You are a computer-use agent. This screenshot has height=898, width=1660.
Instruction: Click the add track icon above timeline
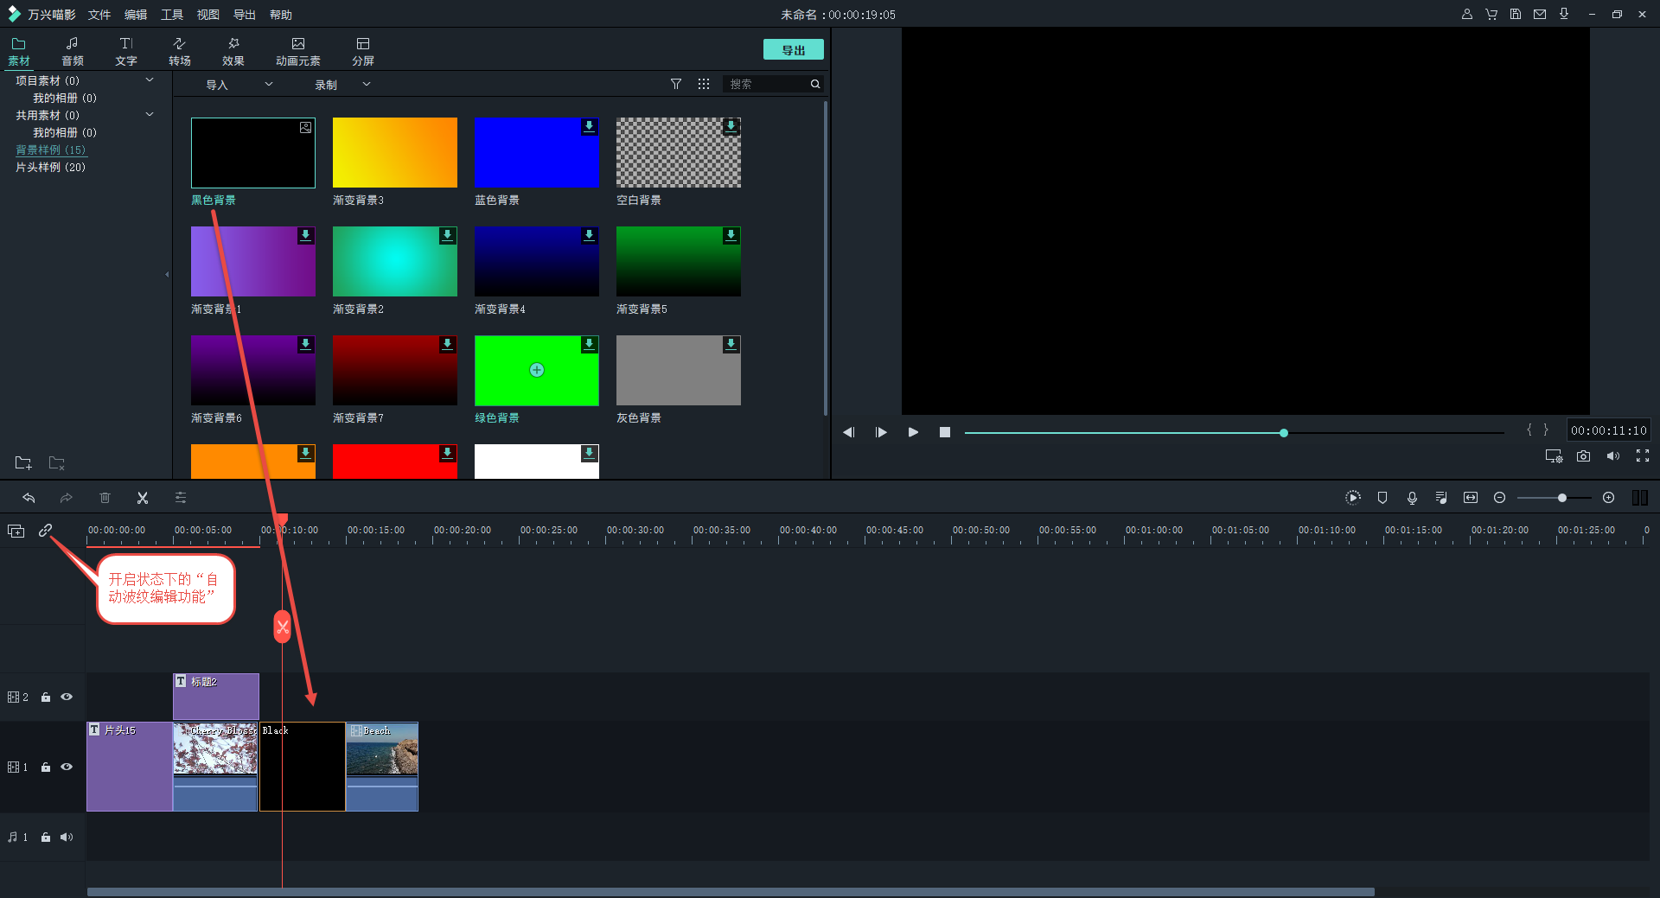pos(16,531)
